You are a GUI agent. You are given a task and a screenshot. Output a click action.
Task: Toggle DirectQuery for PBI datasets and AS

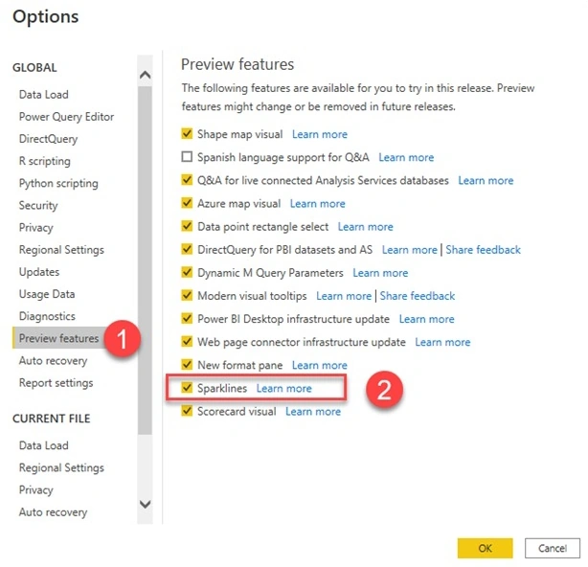click(187, 249)
